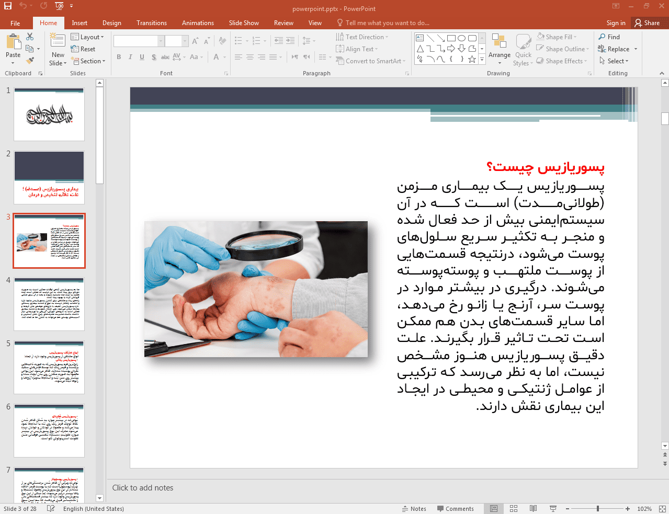
Task: Click the Share button
Action: pyautogui.click(x=648, y=23)
